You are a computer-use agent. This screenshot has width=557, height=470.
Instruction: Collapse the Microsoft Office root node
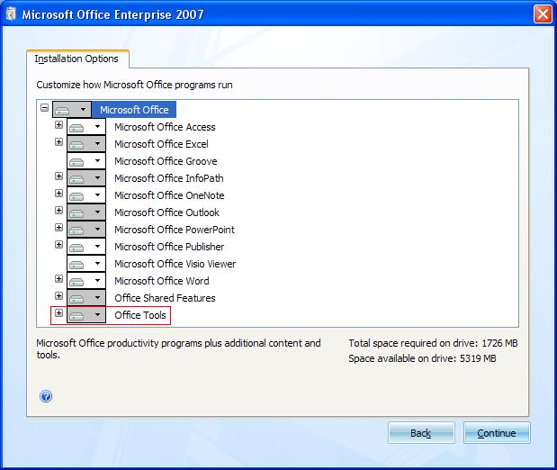44,108
